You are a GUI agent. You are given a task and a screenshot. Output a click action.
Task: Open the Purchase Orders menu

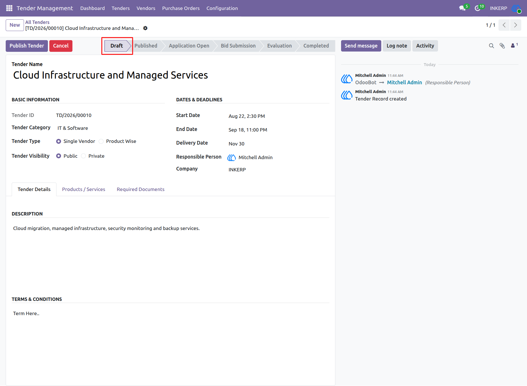pyautogui.click(x=181, y=8)
